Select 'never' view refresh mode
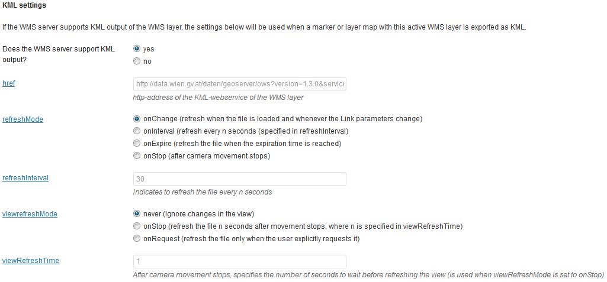 [x=136, y=213]
